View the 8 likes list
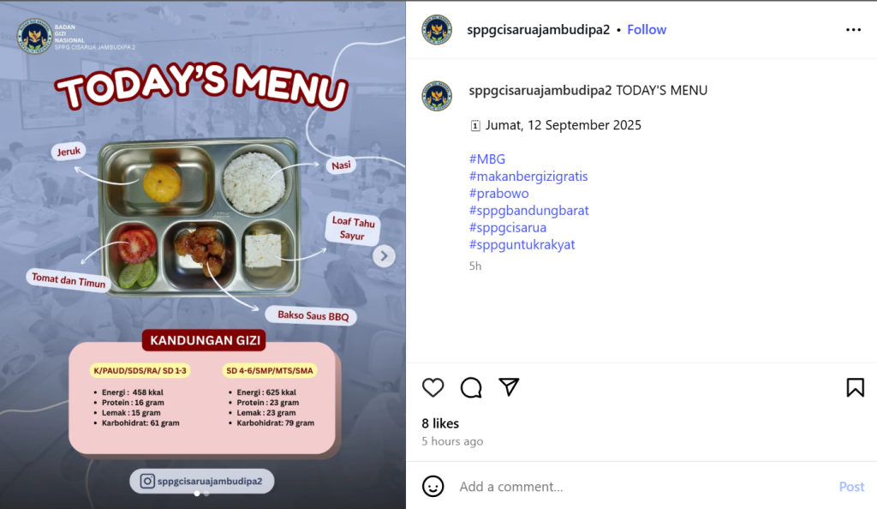 (440, 423)
